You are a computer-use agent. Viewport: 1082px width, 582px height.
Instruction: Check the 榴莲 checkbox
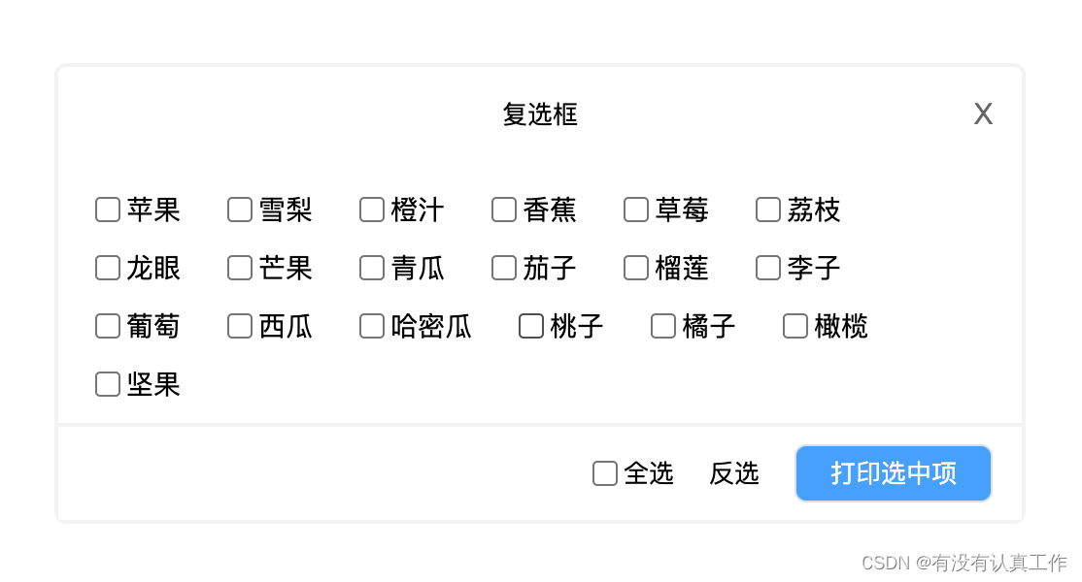point(635,268)
